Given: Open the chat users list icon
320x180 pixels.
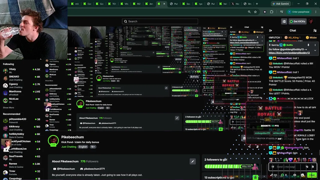Looking at the screenshot, I should pyautogui.click(x=315, y=30).
